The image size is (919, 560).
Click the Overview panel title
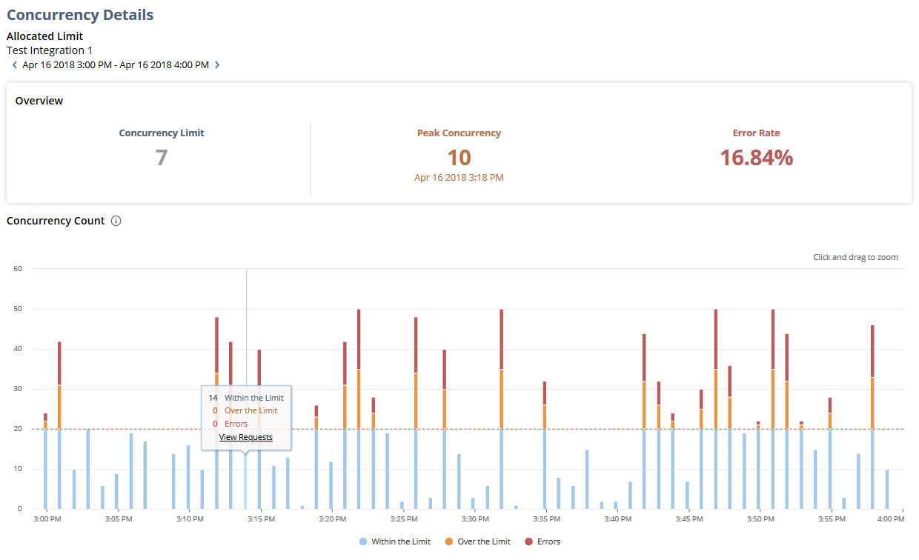coord(39,101)
